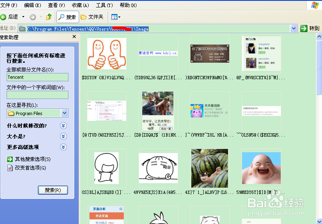Close the 搜索助理 search pane
322x224 pixels.
(x=74, y=37)
